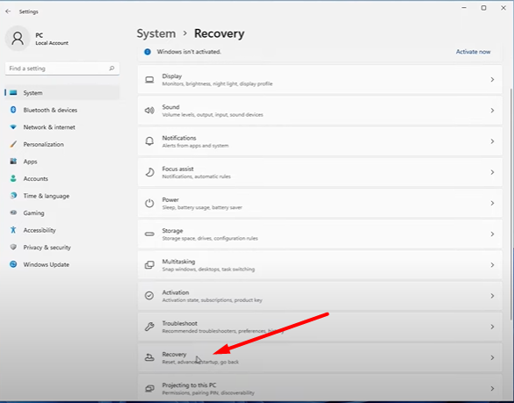
Task: Click the Windows Update sync icon
Action: 13,264
